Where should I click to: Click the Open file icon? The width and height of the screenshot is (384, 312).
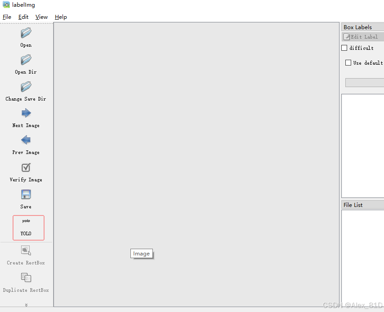(x=26, y=33)
